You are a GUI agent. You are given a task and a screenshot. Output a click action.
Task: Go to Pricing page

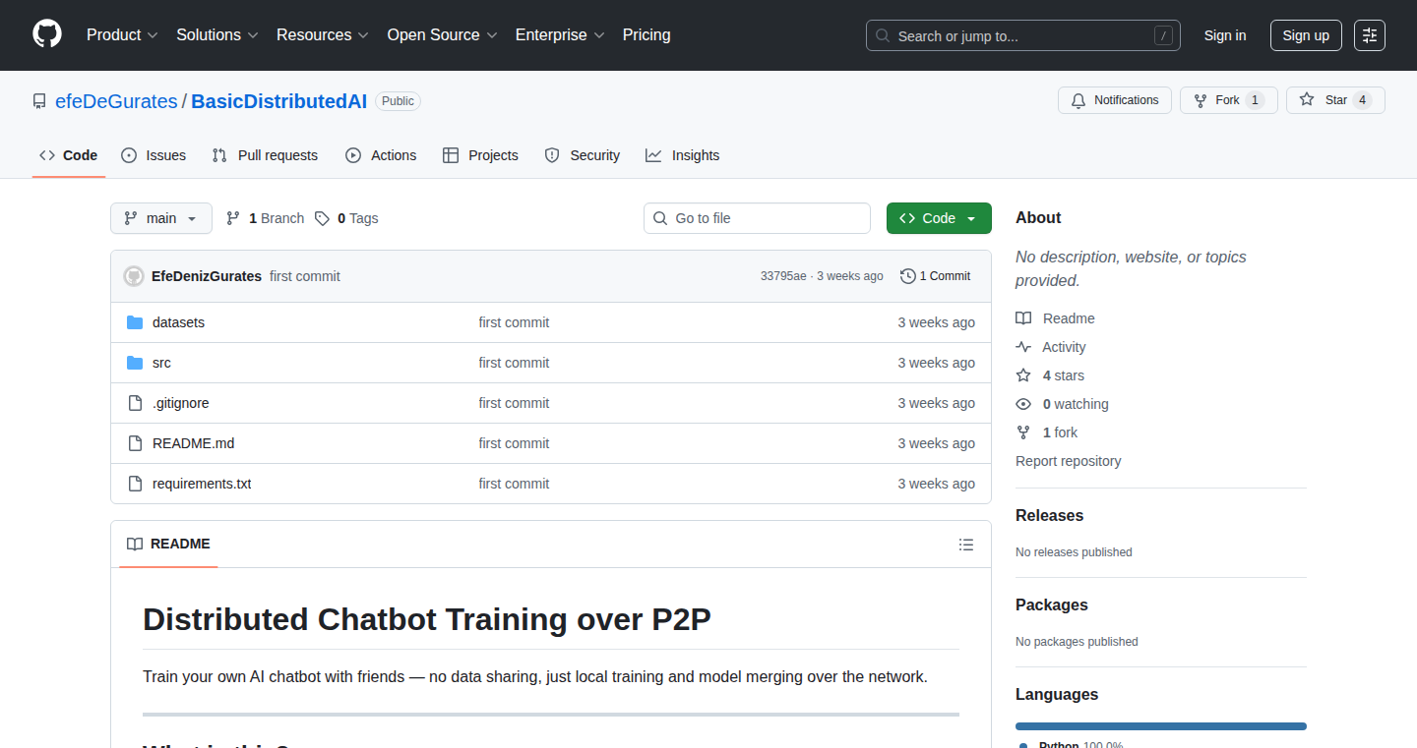pyautogui.click(x=647, y=34)
